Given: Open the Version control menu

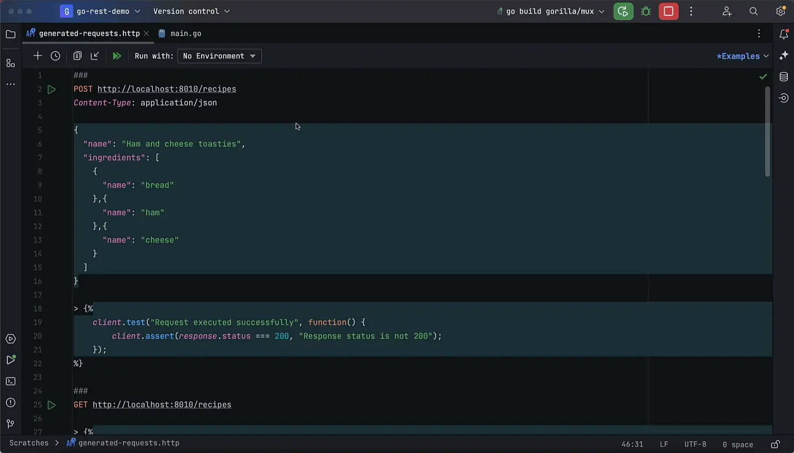Looking at the screenshot, I should 191,12.
